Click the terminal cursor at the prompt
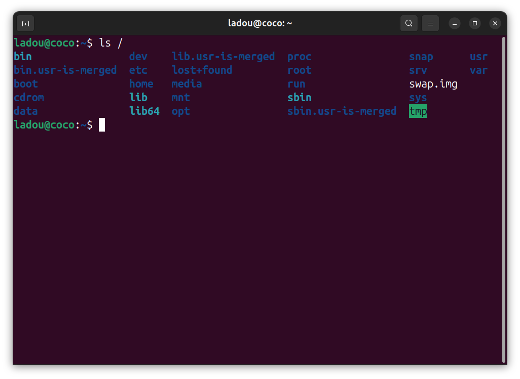520x379 pixels. (x=102, y=125)
